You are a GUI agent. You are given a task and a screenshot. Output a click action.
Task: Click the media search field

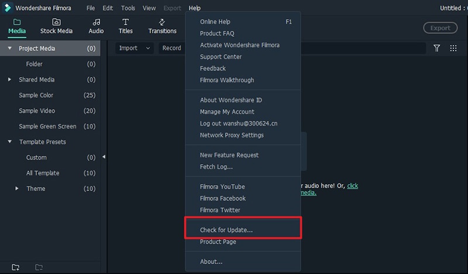click(x=363, y=48)
